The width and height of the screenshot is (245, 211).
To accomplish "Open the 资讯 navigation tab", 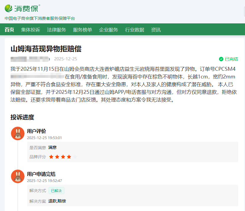I will tap(156, 30).
